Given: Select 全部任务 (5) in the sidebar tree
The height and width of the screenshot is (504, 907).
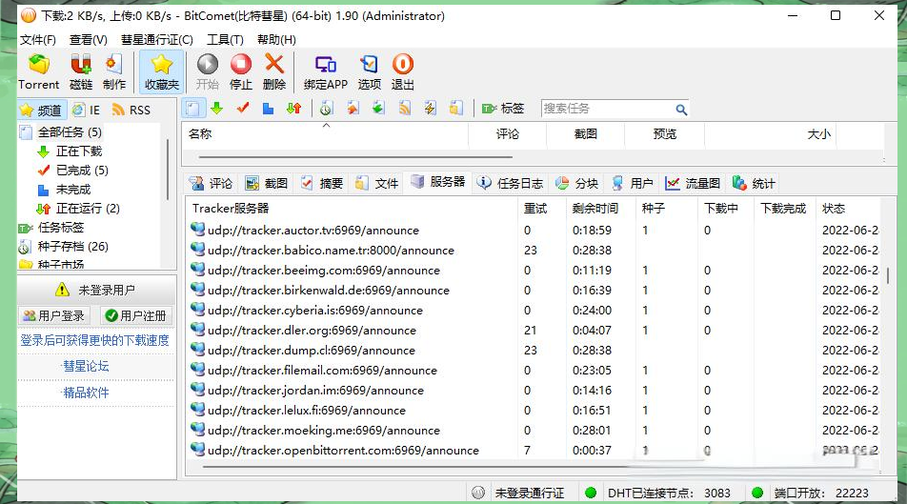Looking at the screenshot, I should click(x=69, y=132).
